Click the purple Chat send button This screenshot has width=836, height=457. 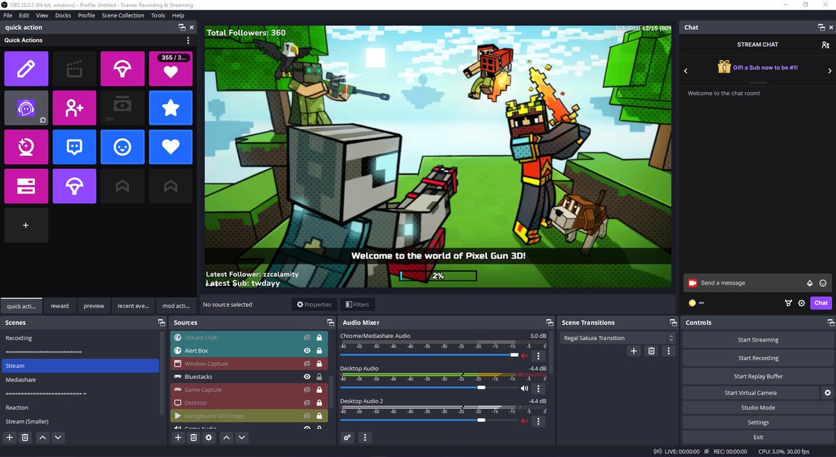[x=821, y=303]
